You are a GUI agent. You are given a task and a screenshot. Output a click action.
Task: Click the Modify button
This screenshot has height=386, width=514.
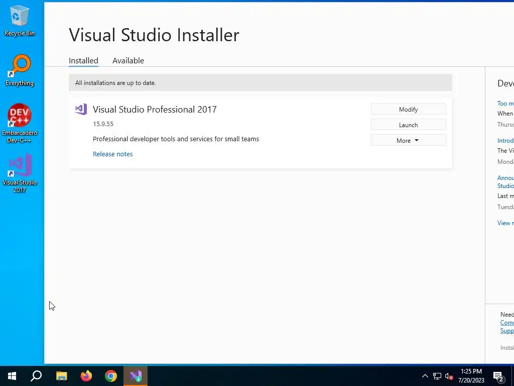(409, 109)
